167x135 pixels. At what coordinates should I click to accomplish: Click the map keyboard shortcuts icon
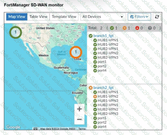(x=35, y=129)
